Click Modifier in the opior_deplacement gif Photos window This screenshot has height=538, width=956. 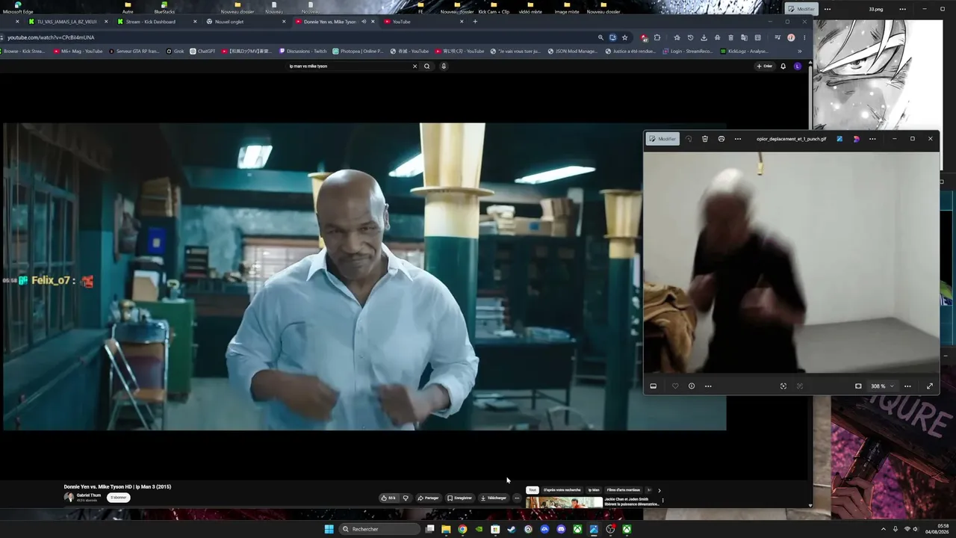tap(662, 139)
